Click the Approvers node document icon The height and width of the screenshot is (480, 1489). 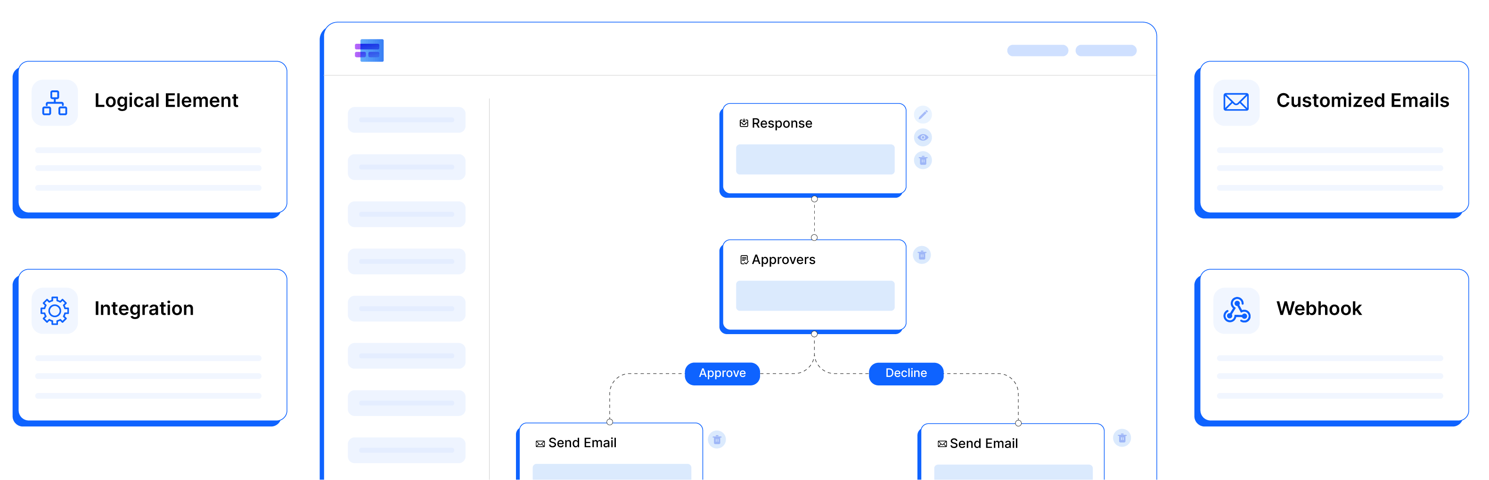(744, 260)
